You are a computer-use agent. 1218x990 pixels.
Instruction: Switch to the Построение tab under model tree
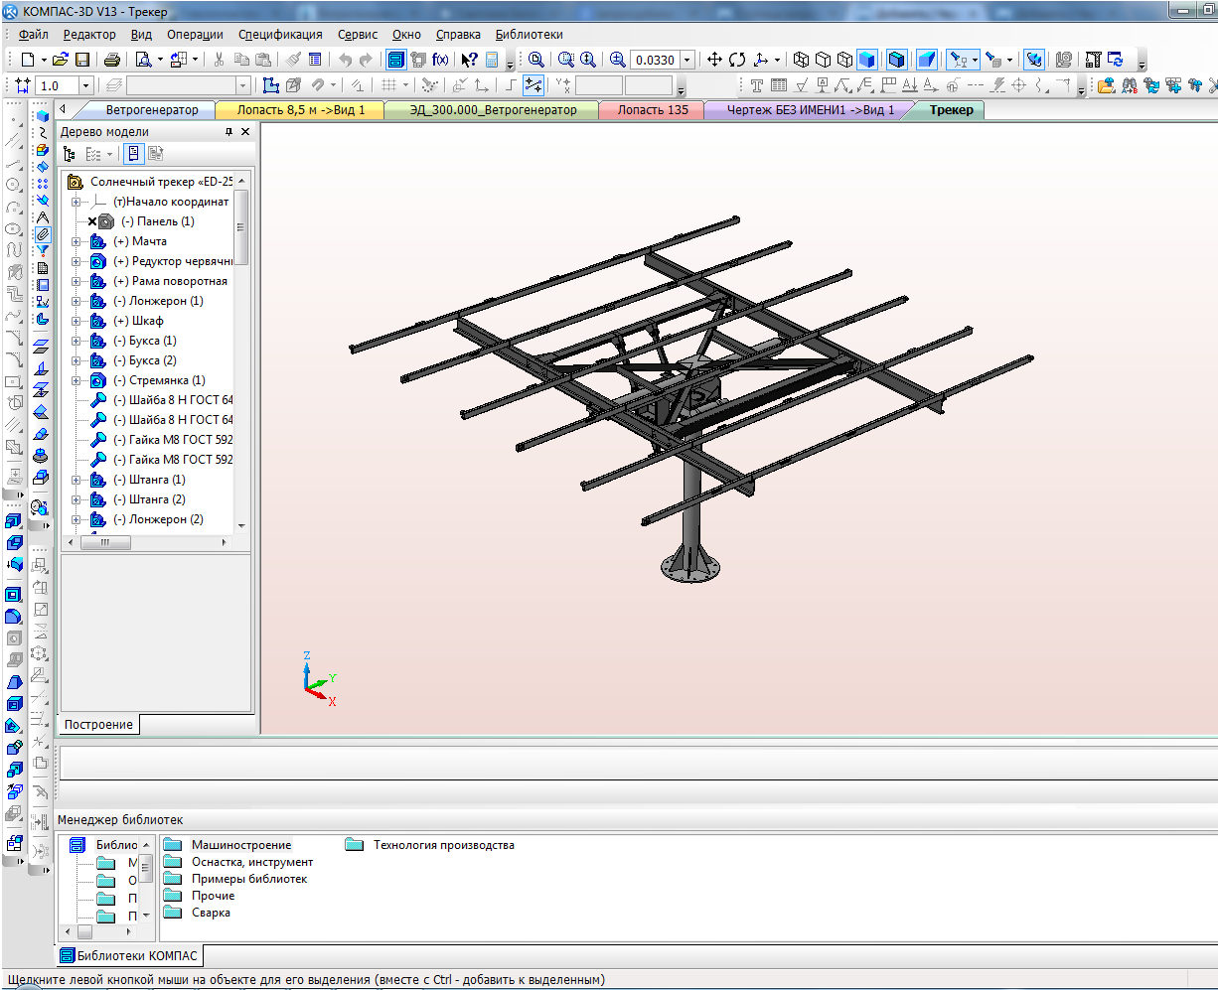(x=98, y=725)
